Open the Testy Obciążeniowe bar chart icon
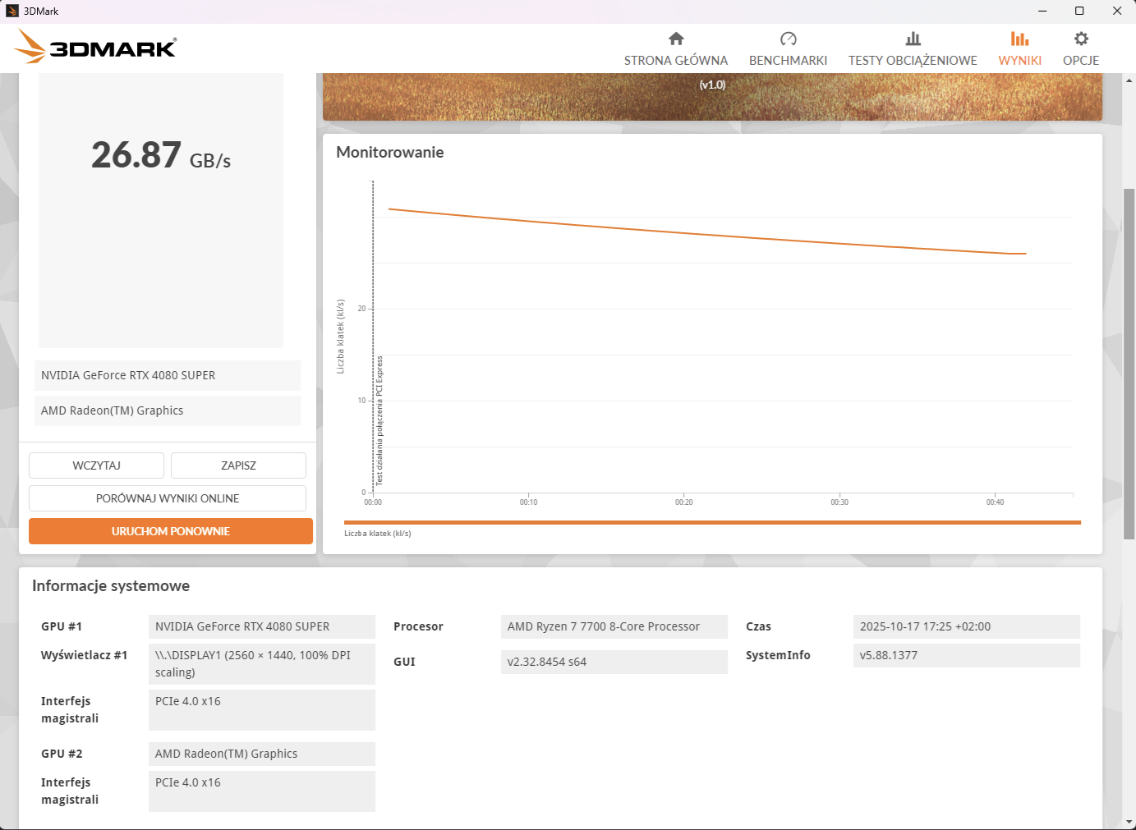The width and height of the screenshot is (1136, 830). 913,39
